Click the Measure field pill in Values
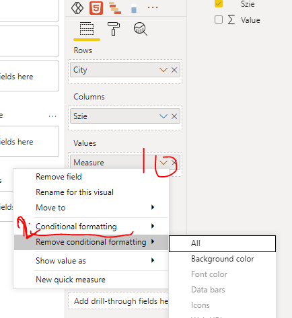292x318 pixels. (x=125, y=163)
